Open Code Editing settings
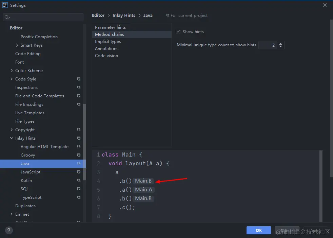This screenshot has height=238, width=333. pos(28,53)
